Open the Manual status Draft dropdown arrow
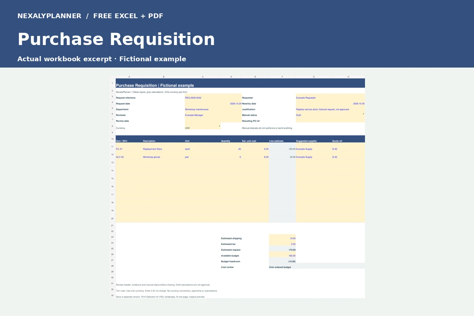This screenshot has width=474, height=316. [x=363, y=114]
